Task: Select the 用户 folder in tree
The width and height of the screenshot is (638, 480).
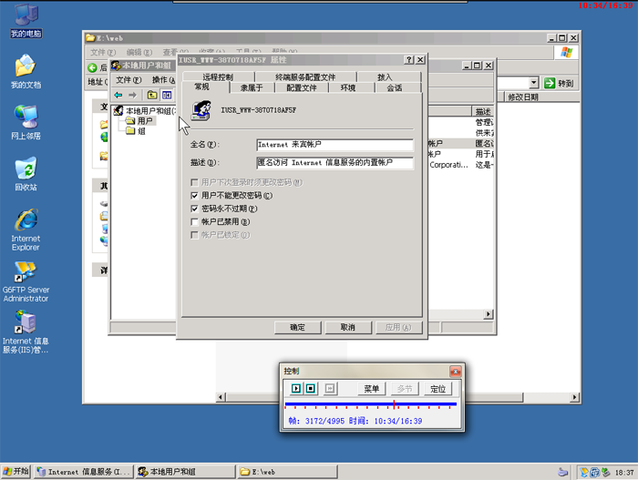Action: point(139,121)
